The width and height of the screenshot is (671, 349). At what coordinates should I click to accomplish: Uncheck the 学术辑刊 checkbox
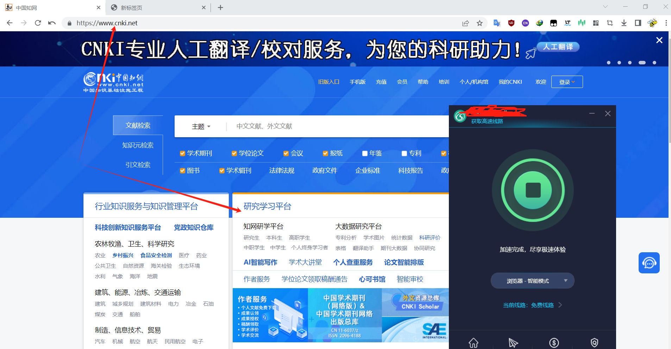(222, 171)
